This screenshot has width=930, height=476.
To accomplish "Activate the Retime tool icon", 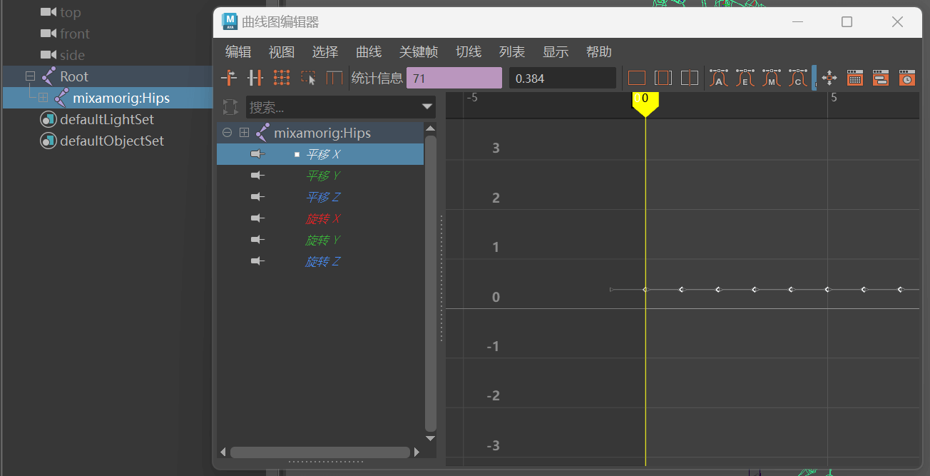I will (334, 78).
